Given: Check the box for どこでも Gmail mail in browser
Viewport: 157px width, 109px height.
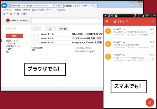Looking at the screenshot, I should (x=34, y=39).
